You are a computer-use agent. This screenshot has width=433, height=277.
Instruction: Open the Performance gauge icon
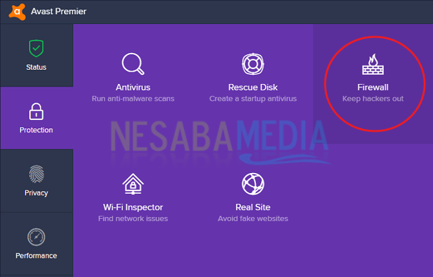[x=36, y=237]
